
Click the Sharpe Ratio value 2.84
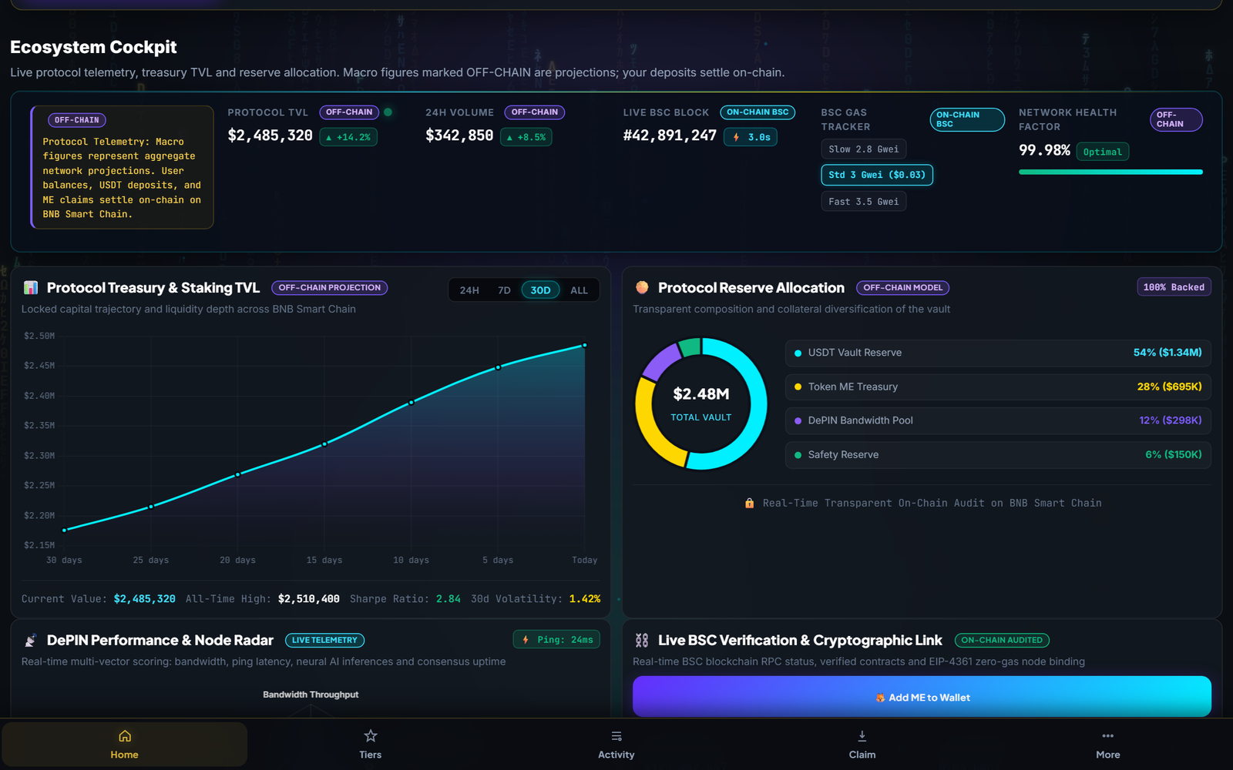click(x=449, y=599)
